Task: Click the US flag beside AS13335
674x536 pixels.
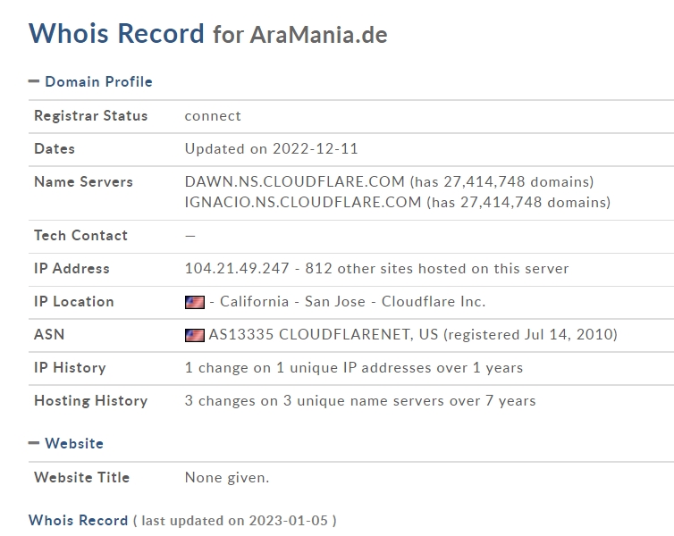Action: click(x=195, y=335)
